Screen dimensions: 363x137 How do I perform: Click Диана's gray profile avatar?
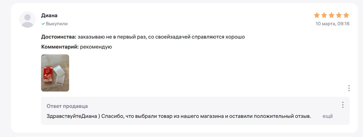[27, 19]
